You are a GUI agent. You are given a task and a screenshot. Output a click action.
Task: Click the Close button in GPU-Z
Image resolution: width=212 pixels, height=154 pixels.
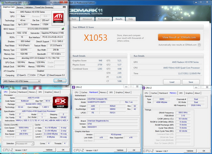tap(60, 81)
